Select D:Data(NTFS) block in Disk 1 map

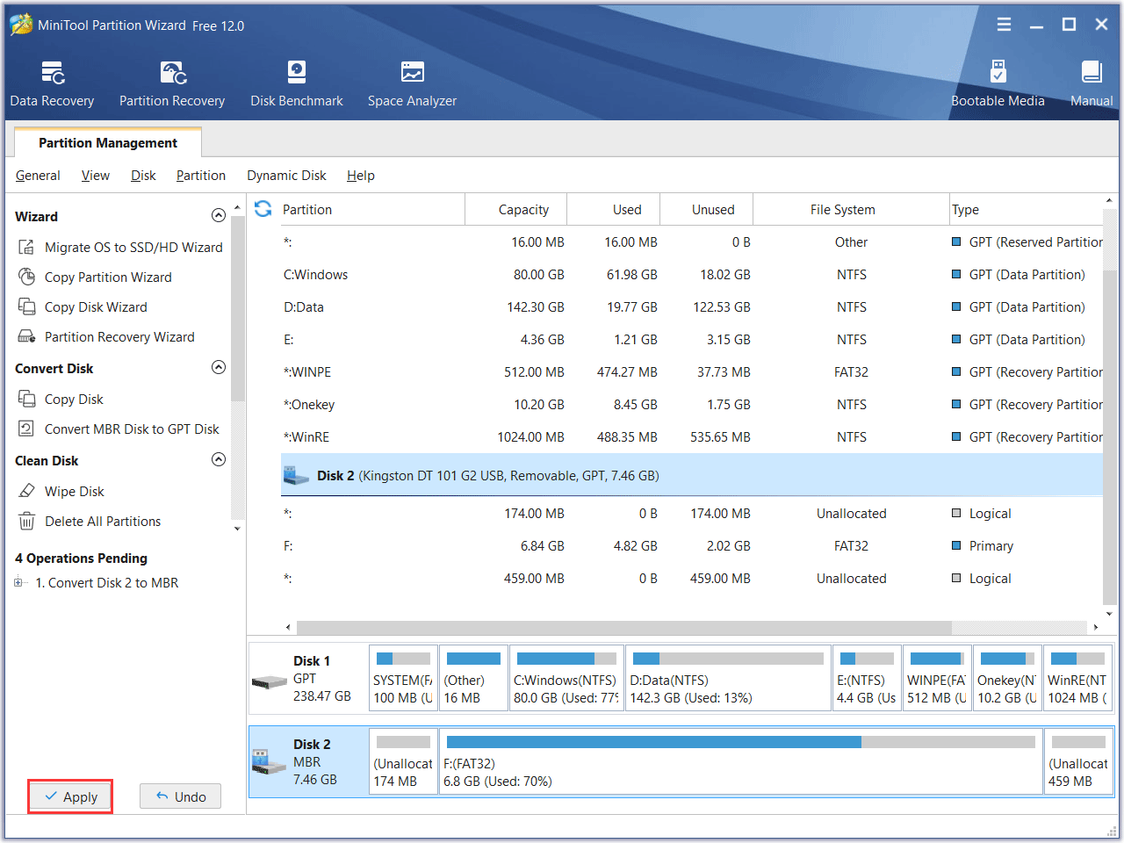(728, 678)
